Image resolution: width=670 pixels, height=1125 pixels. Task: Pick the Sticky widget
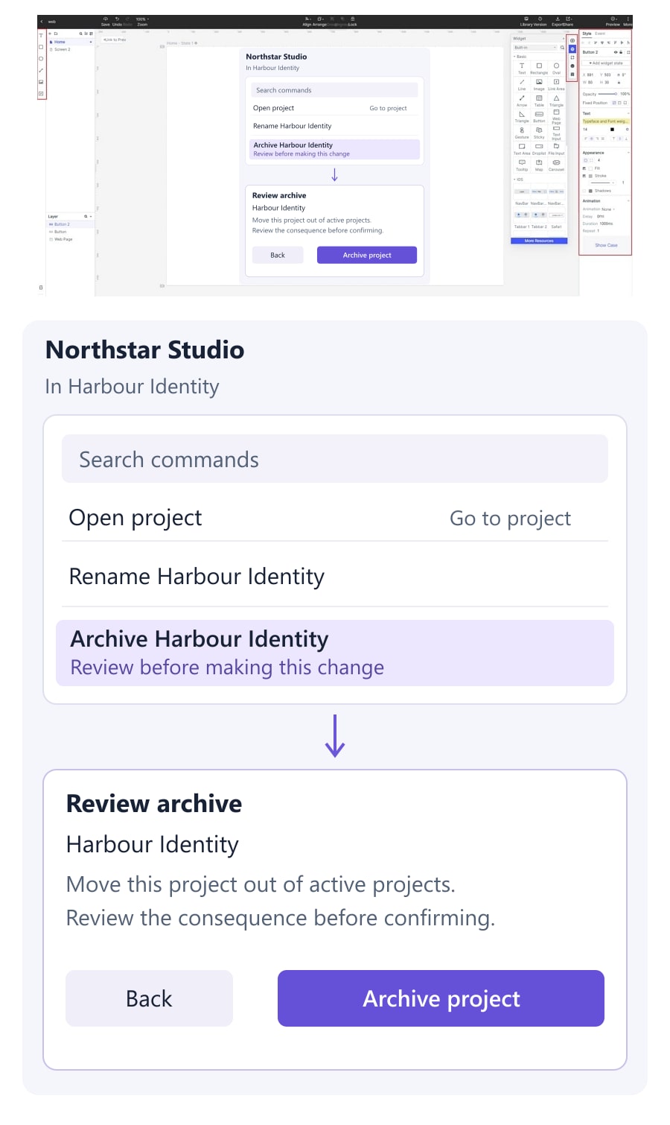point(539,133)
